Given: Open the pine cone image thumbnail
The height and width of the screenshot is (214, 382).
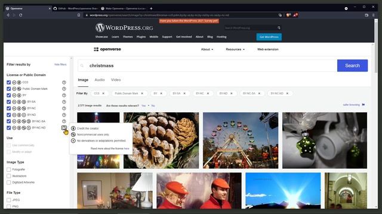Looking at the screenshot, I should pyautogui.click(x=161, y=140).
